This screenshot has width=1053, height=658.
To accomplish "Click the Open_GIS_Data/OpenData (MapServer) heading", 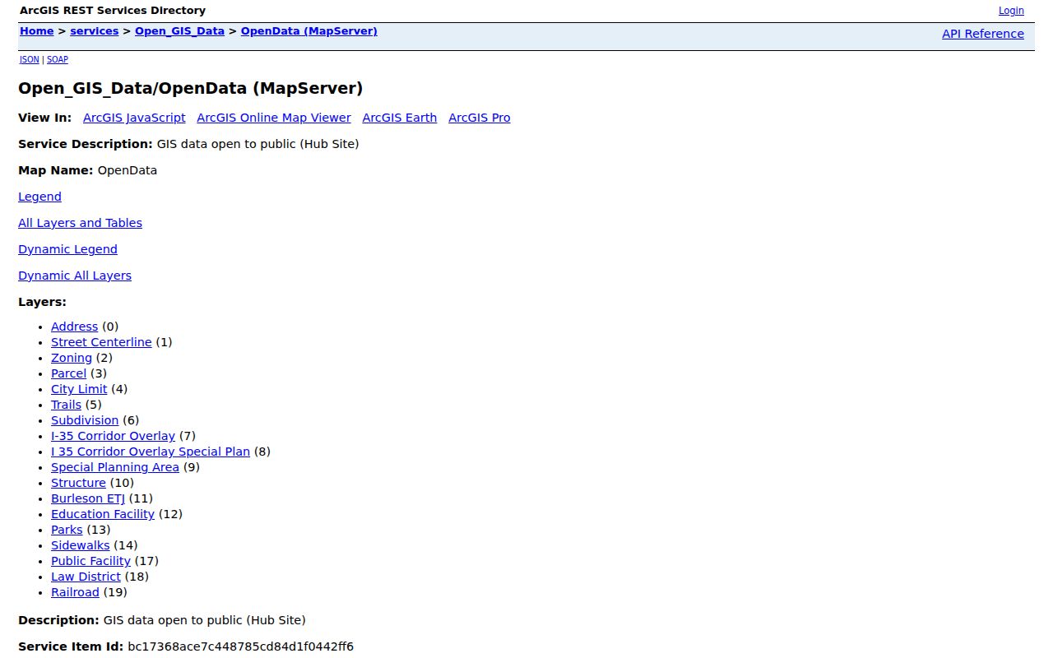I will coord(190,88).
